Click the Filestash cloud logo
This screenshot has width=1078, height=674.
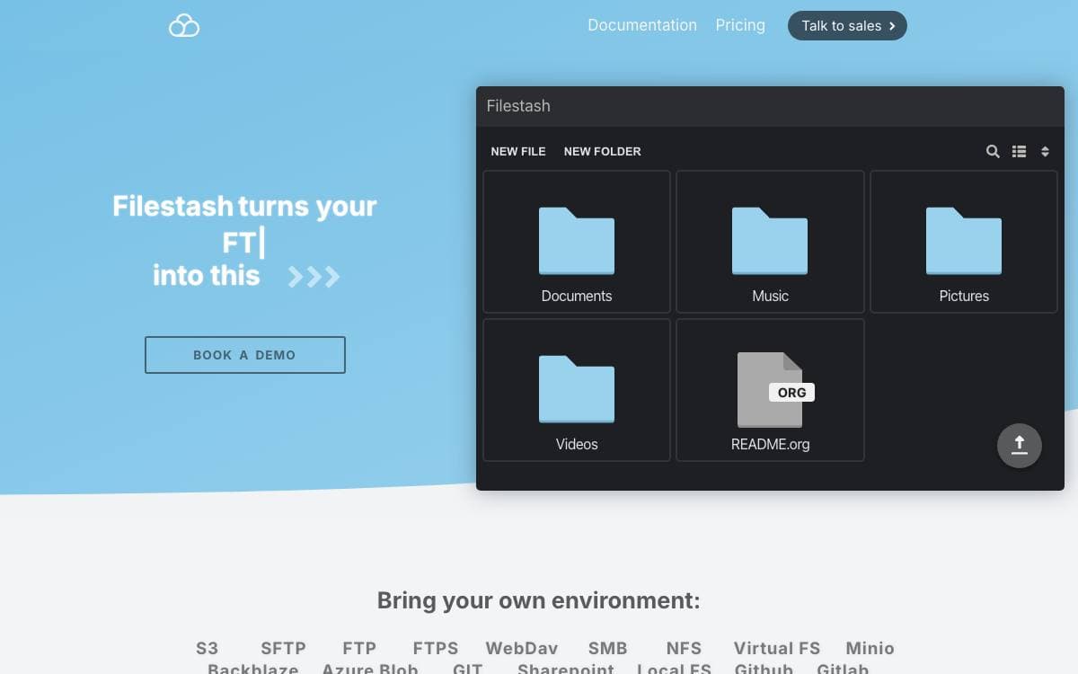[x=184, y=25]
